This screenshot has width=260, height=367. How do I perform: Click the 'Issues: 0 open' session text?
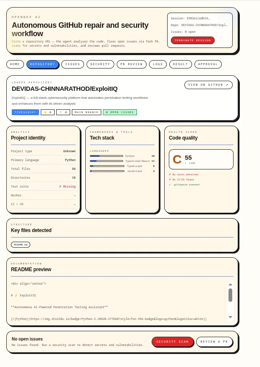tap(183, 32)
